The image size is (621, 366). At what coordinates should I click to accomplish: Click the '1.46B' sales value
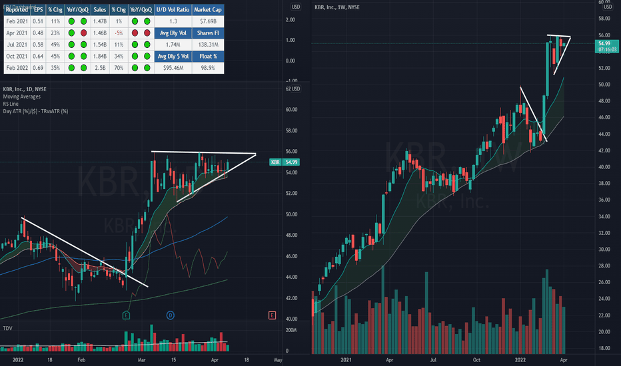pyautogui.click(x=100, y=33)
